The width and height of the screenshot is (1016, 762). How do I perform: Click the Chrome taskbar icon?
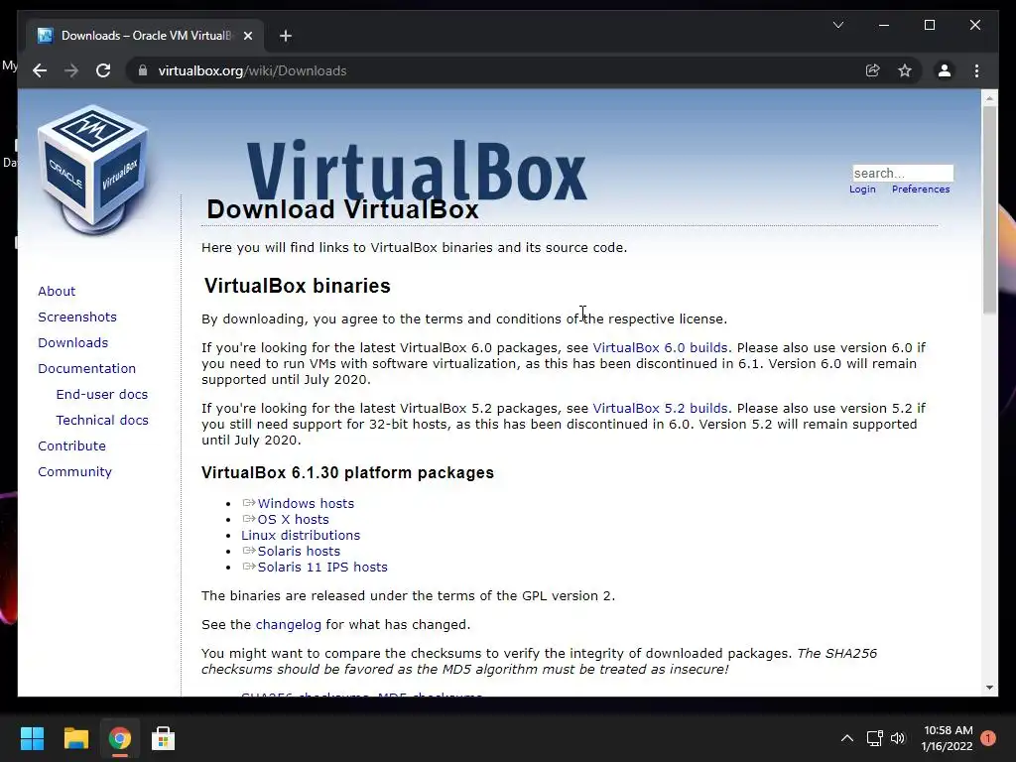(x=120, y=738)
